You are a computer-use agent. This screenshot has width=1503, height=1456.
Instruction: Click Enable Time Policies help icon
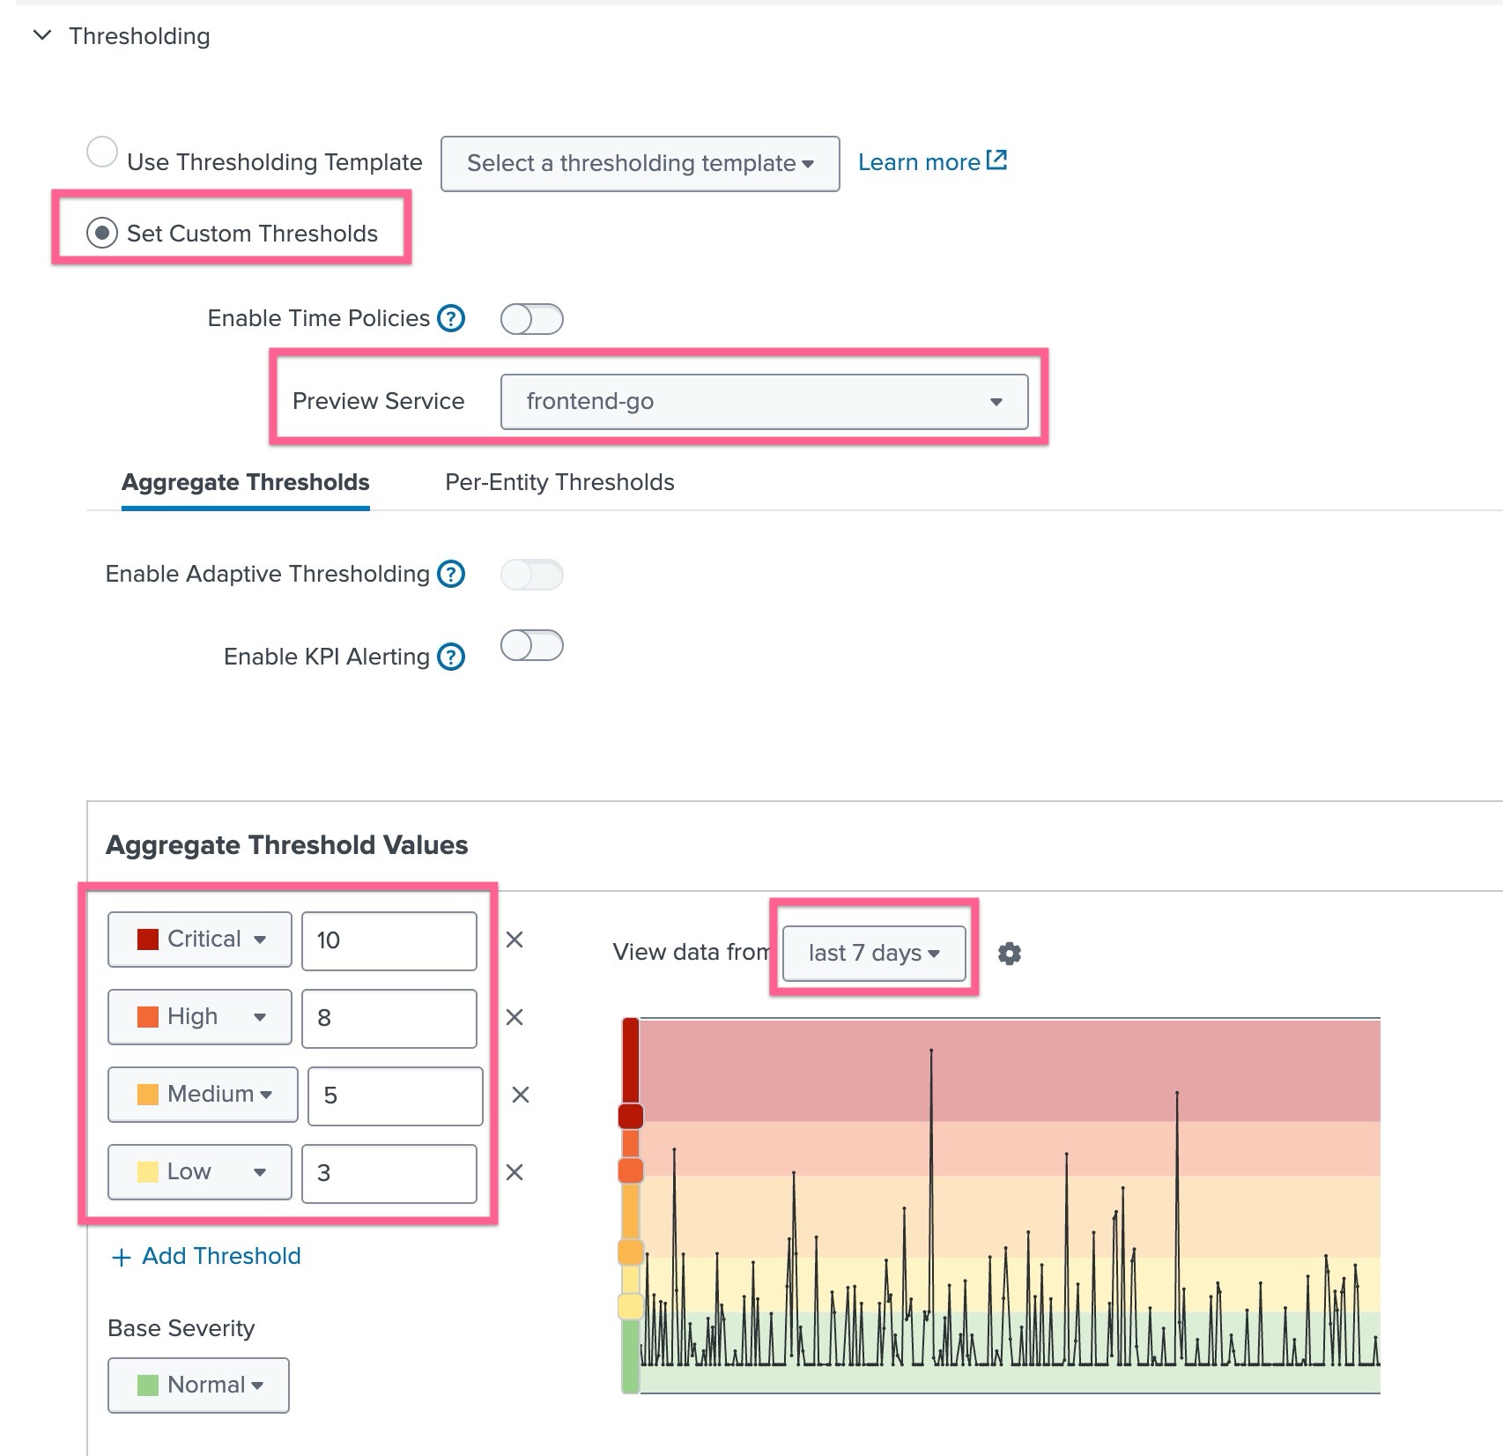coord(451,318)
